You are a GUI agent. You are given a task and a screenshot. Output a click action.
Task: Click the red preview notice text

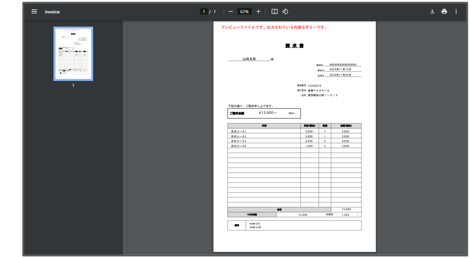click(274, 27)
